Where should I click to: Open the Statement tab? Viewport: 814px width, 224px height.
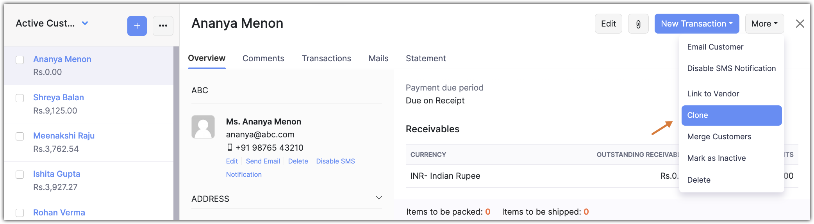[x=425, y=59]
